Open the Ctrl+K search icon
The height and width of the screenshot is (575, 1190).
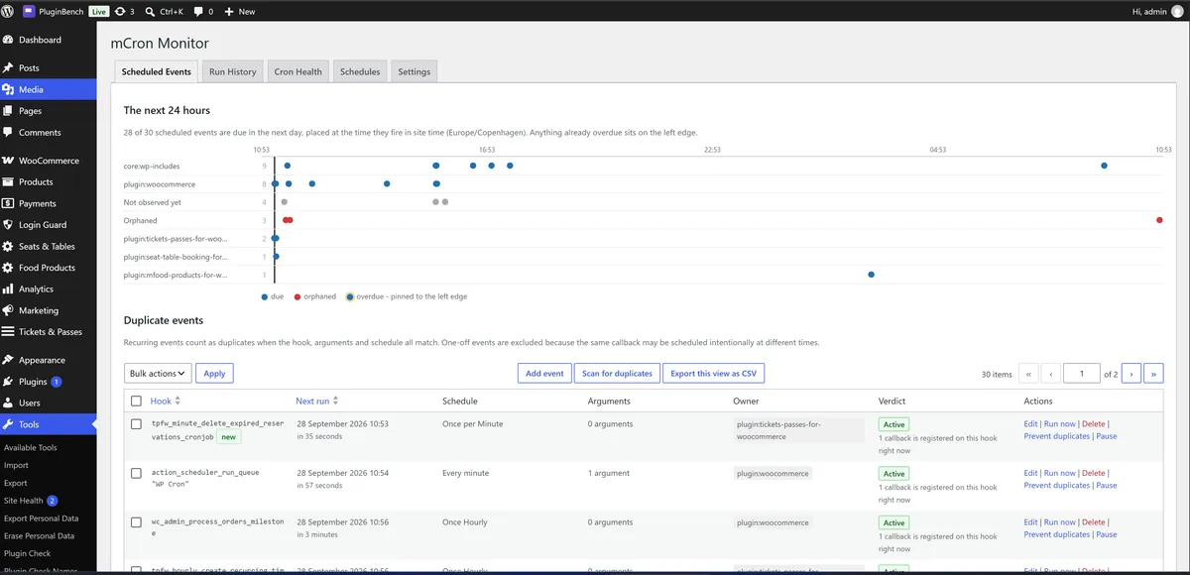tap(150, 11)
